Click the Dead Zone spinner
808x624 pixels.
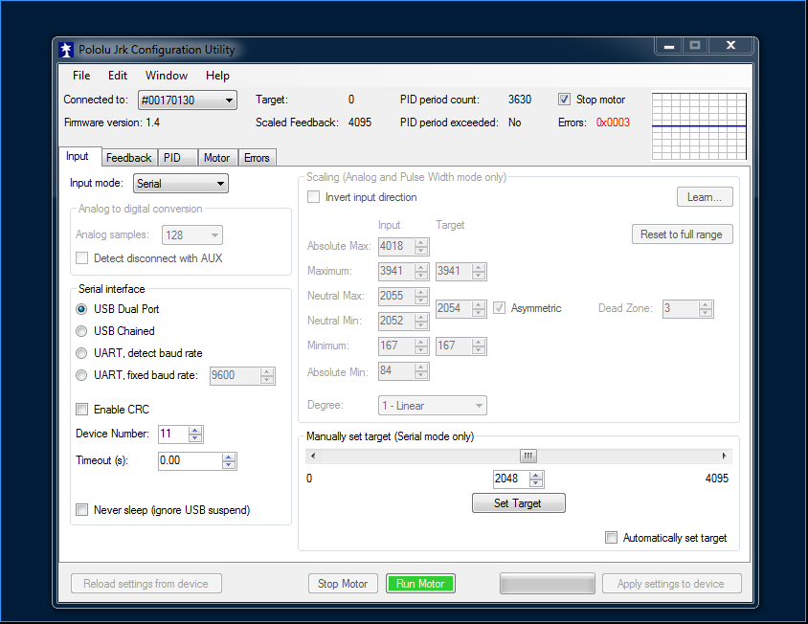[706, 309]
